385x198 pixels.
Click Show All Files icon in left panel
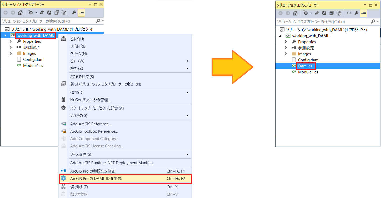click(64, 13)
